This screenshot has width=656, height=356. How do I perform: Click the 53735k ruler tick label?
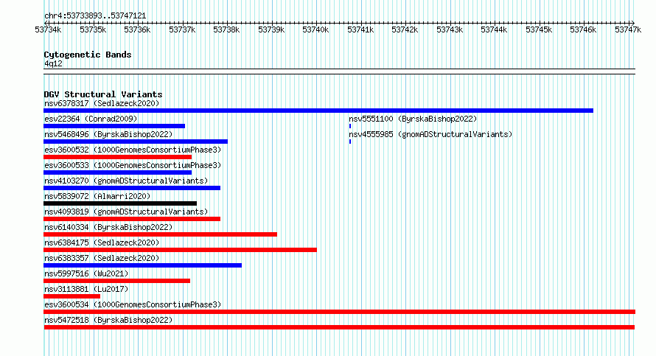[93, 29]
